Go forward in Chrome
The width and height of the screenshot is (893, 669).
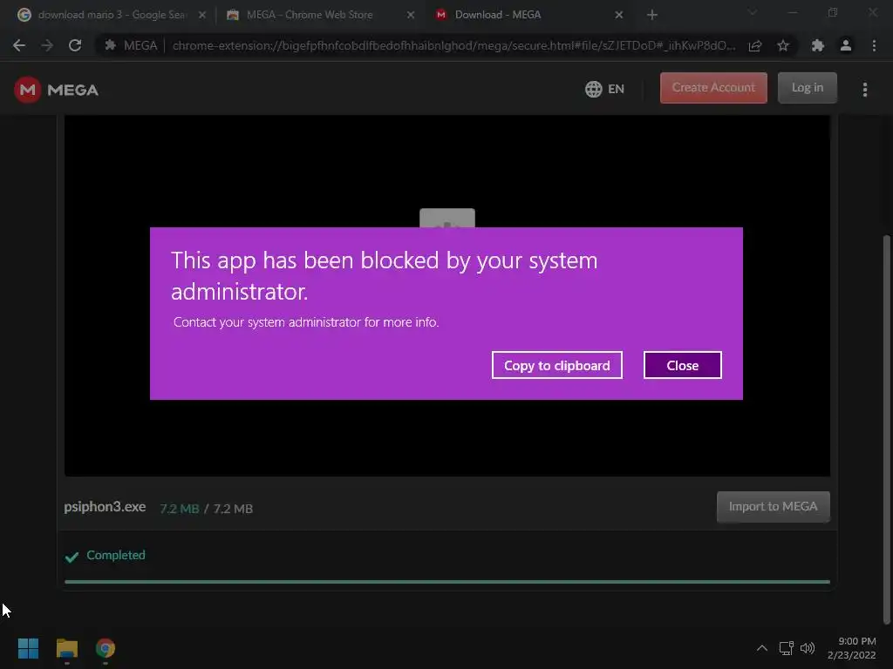(47, 45)
